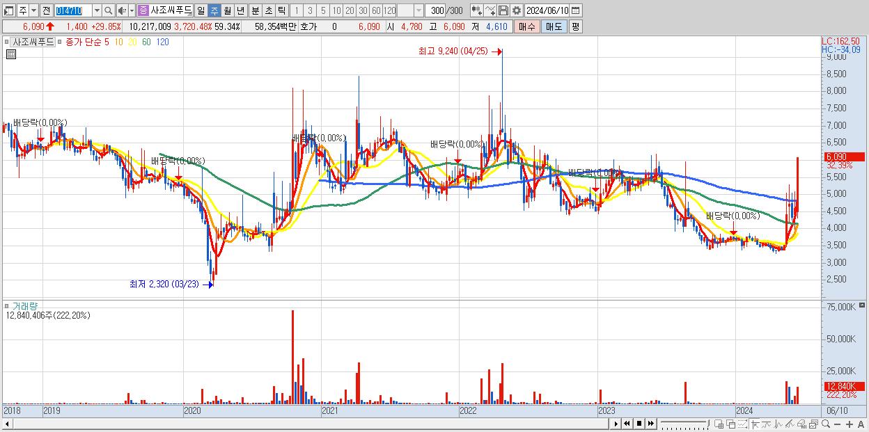Click the plus zoom in icon
This screenshot has width=869, height=432.
pos(850,424)
